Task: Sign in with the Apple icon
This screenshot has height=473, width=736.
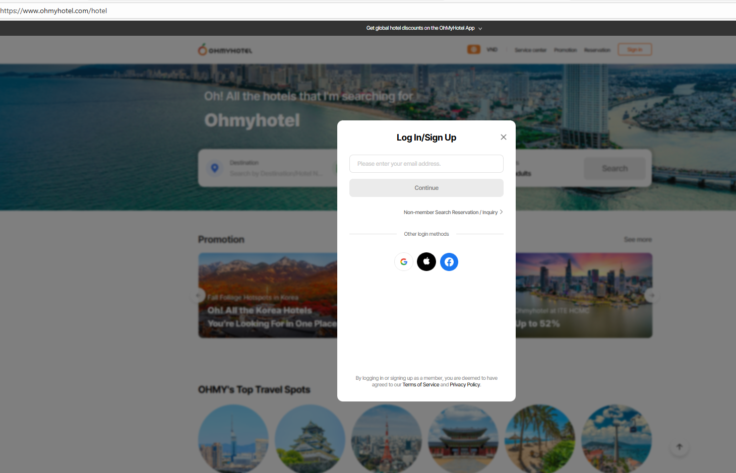Action: coord(426,262)
